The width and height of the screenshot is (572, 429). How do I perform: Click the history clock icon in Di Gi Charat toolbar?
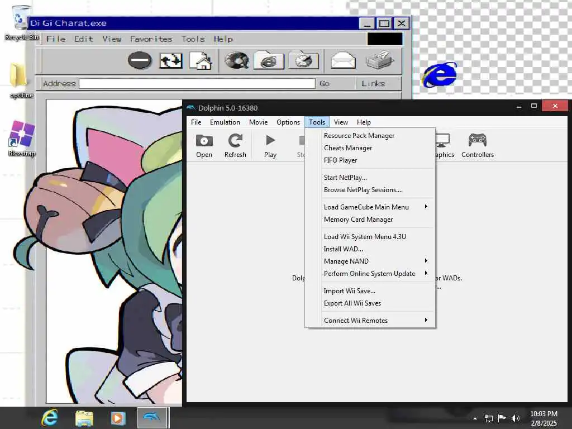(303, 60)
